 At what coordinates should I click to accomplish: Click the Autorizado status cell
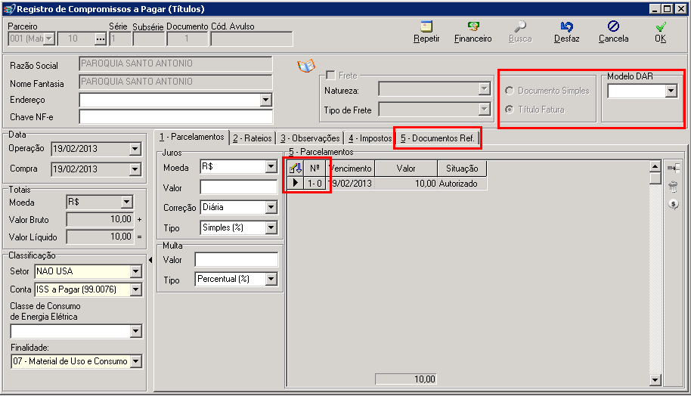pyautogui.click(x=462, y=183)
